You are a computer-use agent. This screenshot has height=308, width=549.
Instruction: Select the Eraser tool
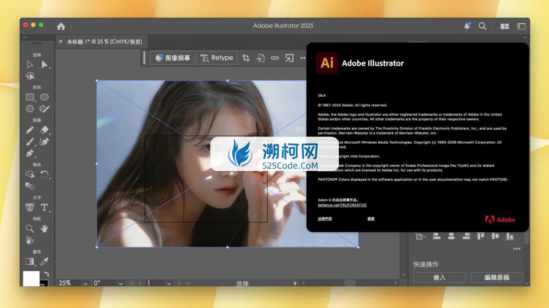(x=44, y=130)
